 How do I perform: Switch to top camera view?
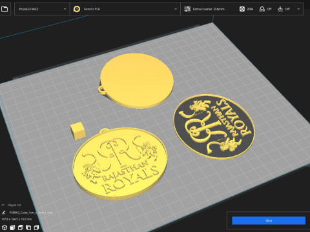[x=21, y=227]
